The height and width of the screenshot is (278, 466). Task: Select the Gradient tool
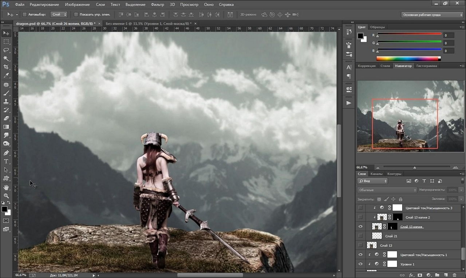tap(6, 127)
